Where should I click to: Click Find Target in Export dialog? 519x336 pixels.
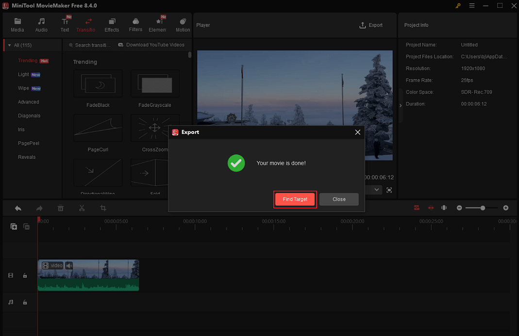(x=295, y=199)
